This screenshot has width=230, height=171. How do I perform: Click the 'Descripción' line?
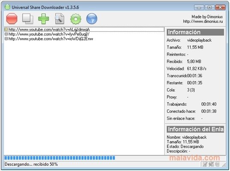[x=178, y=151]
